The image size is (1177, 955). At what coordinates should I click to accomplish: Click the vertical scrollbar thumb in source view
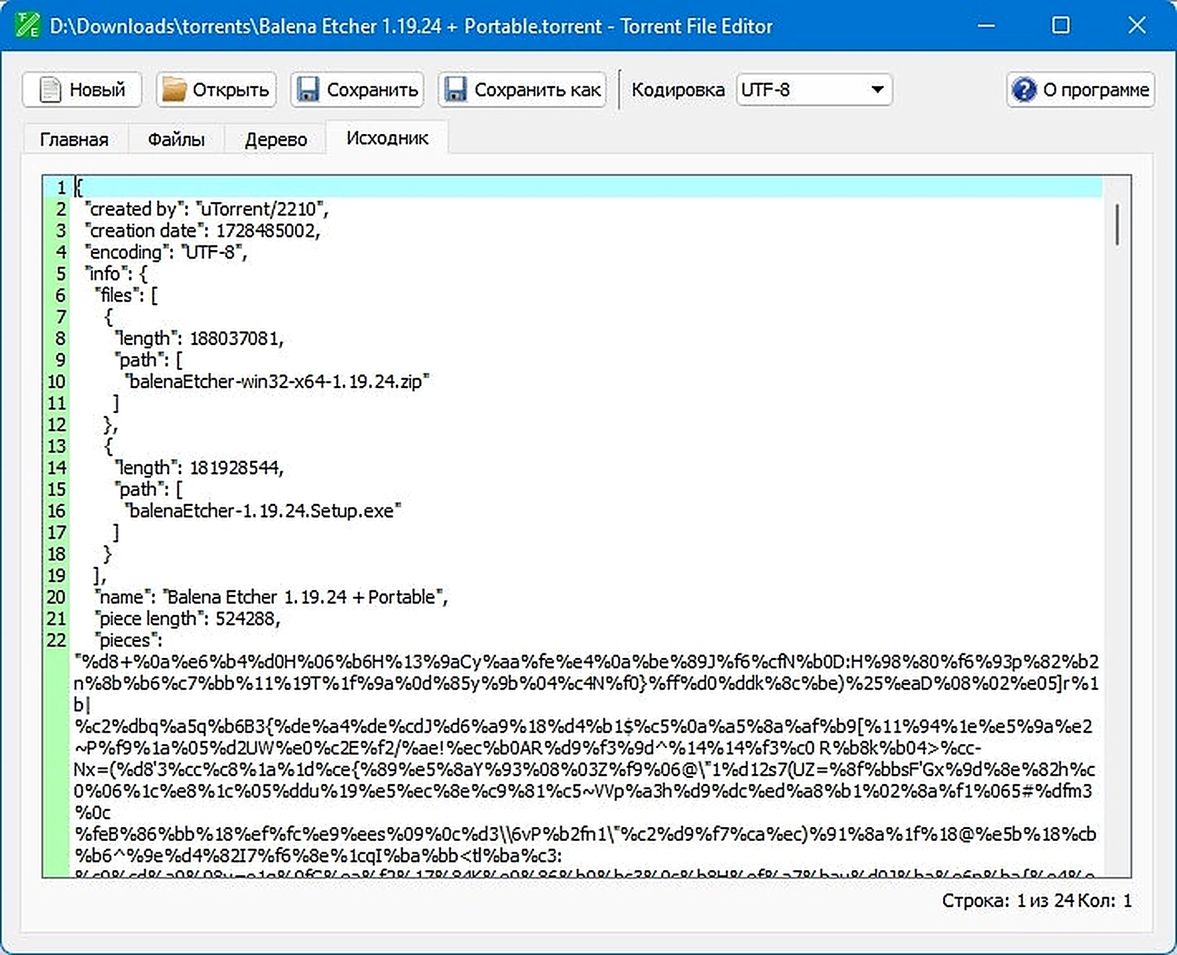[x=1117, y=225]
